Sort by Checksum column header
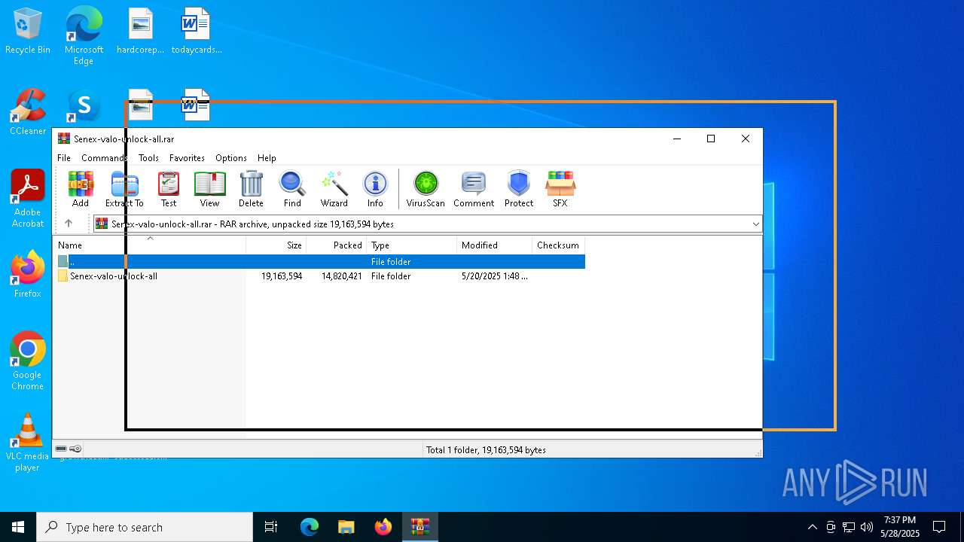964x542 pixels. [x=558, y=245]
